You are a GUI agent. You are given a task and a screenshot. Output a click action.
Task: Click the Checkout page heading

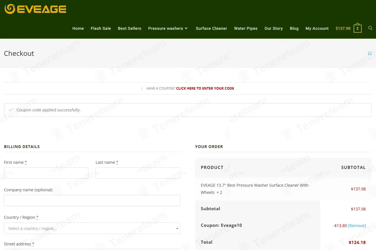[x=19, y=53]
